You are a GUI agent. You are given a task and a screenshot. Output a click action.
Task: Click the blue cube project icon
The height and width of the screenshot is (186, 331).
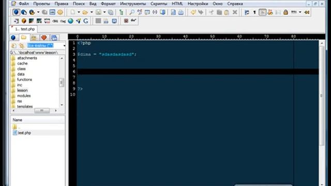pyautogui.click(x=16, y=12)
